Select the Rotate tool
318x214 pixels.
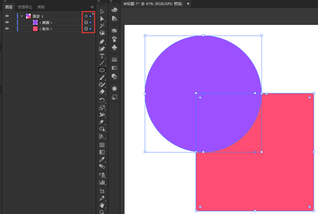pos(102,100)
